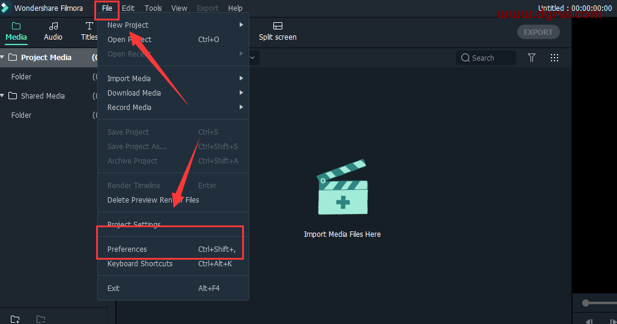The width and height of the screenshot is (617, 324).
Task: Click in the Search field
Action: tap(486, 58)
